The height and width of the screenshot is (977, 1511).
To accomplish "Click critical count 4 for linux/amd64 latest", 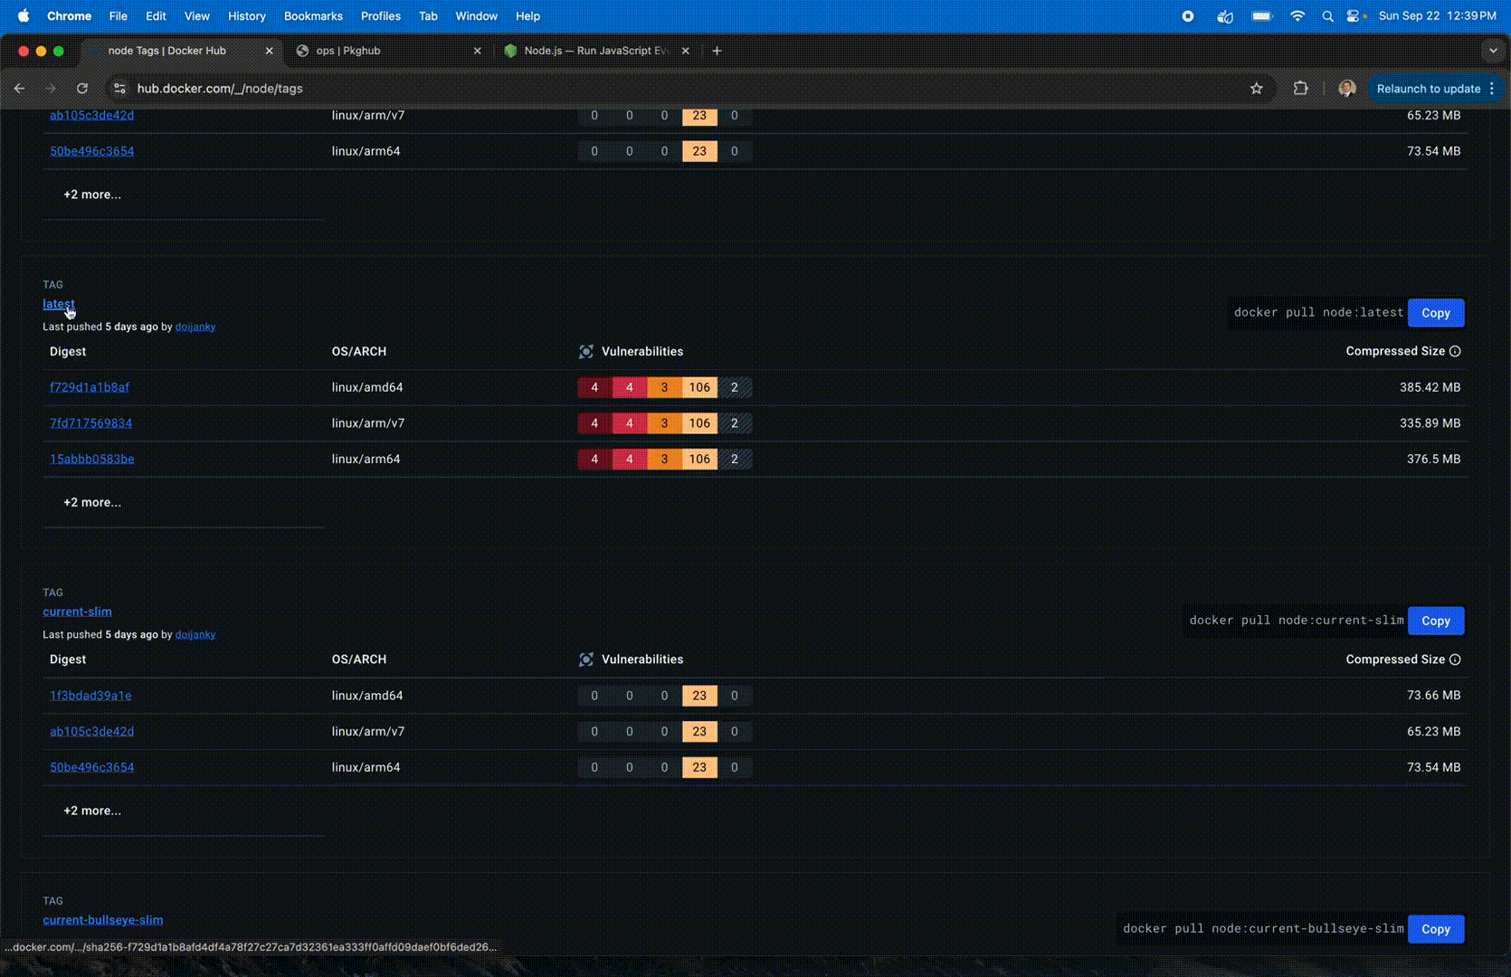I will [594, 387].
